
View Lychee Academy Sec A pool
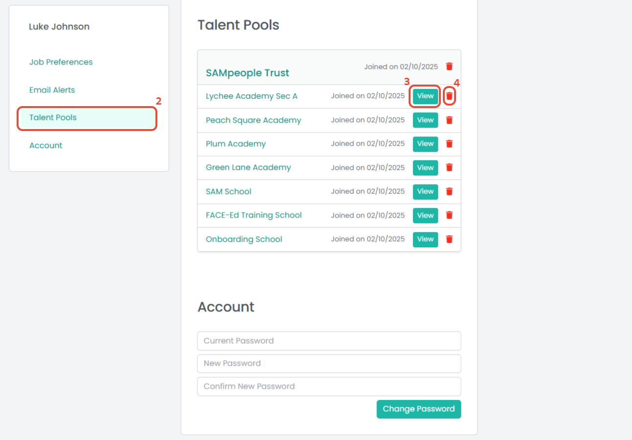coord(425,96)
